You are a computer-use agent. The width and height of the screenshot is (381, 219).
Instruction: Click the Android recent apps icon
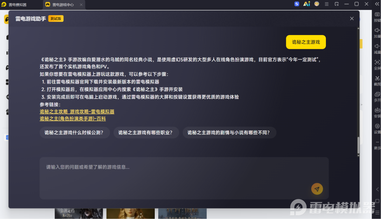(377, 212)
